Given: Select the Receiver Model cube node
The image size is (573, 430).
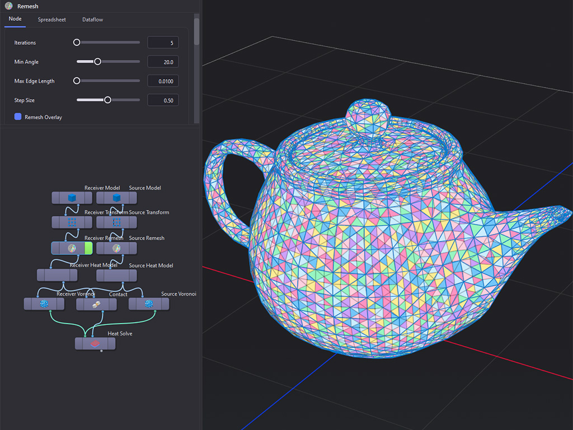Looking at the screenshot, I should tap(72, 198).
